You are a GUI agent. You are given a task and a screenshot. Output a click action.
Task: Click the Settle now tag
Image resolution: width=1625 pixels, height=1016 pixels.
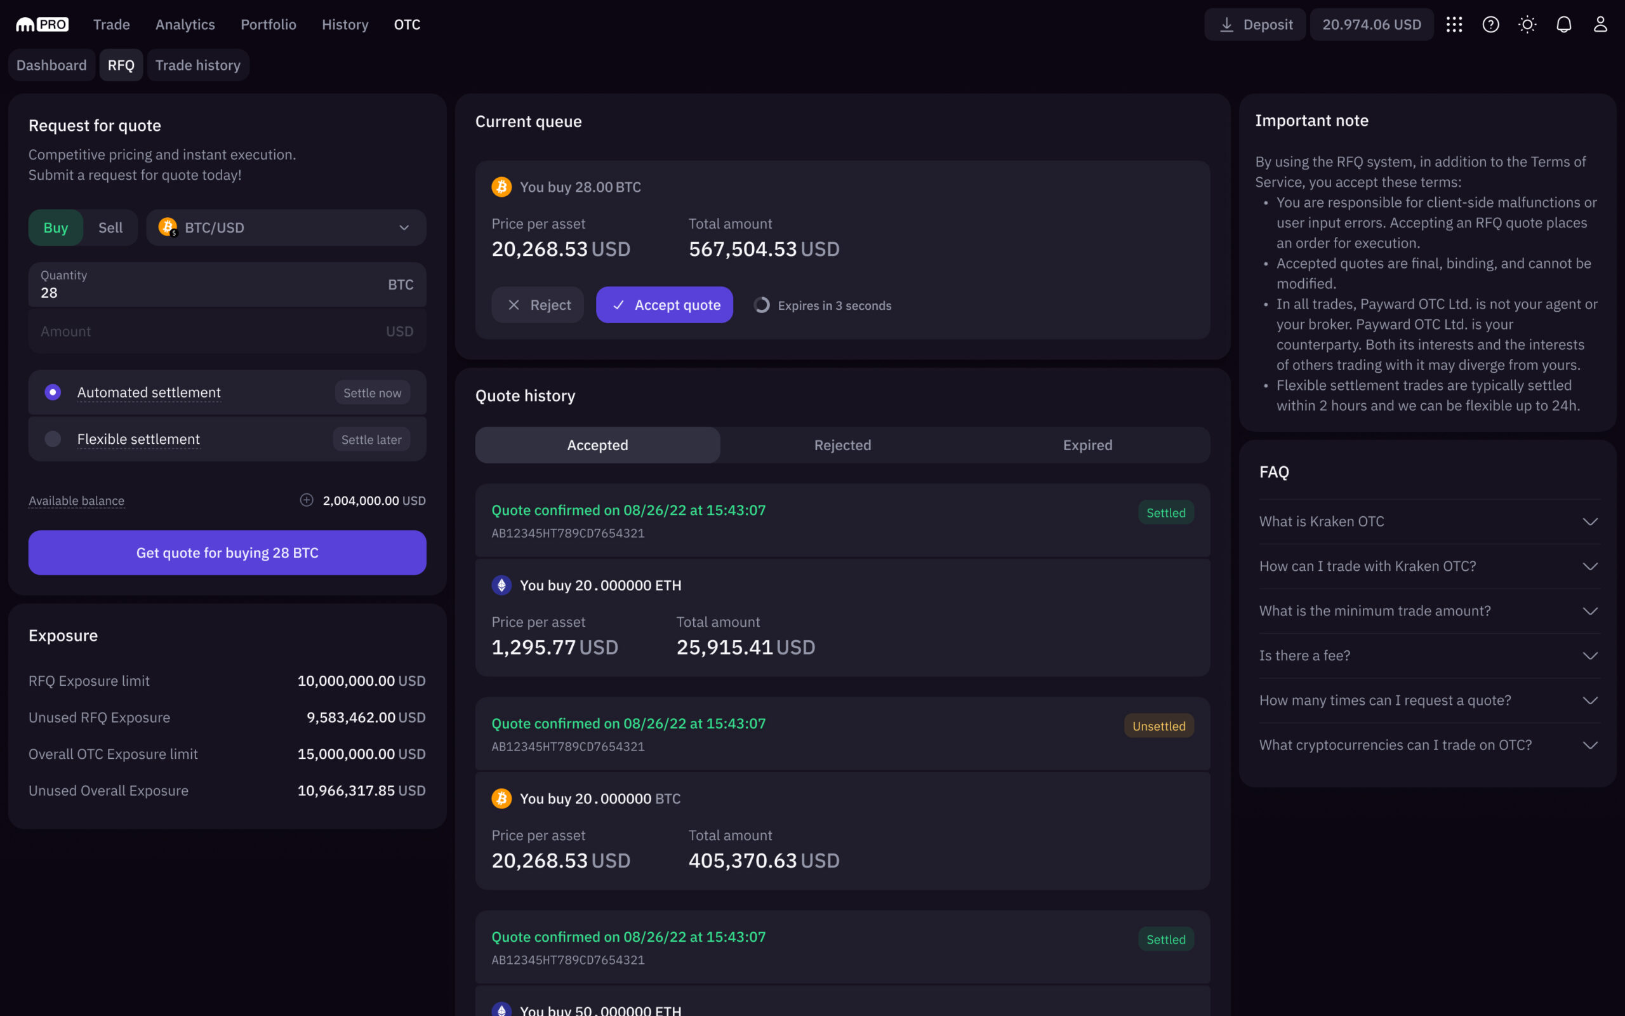(x=373, y=392)
